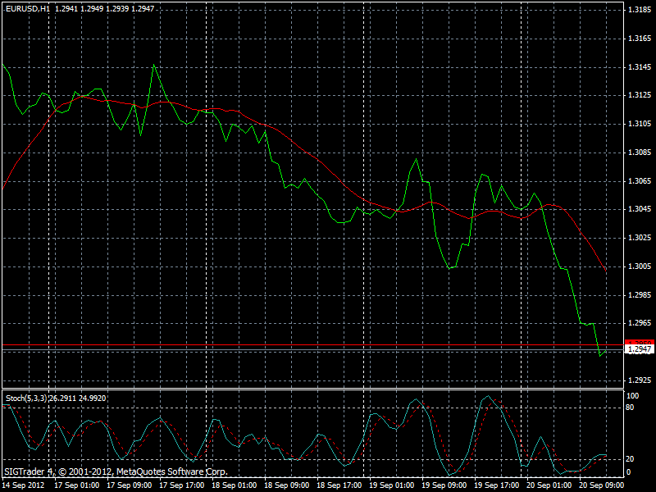Click the 17 Sep 01:00 time axis label
656x492 pixels.
coord(77,485)
